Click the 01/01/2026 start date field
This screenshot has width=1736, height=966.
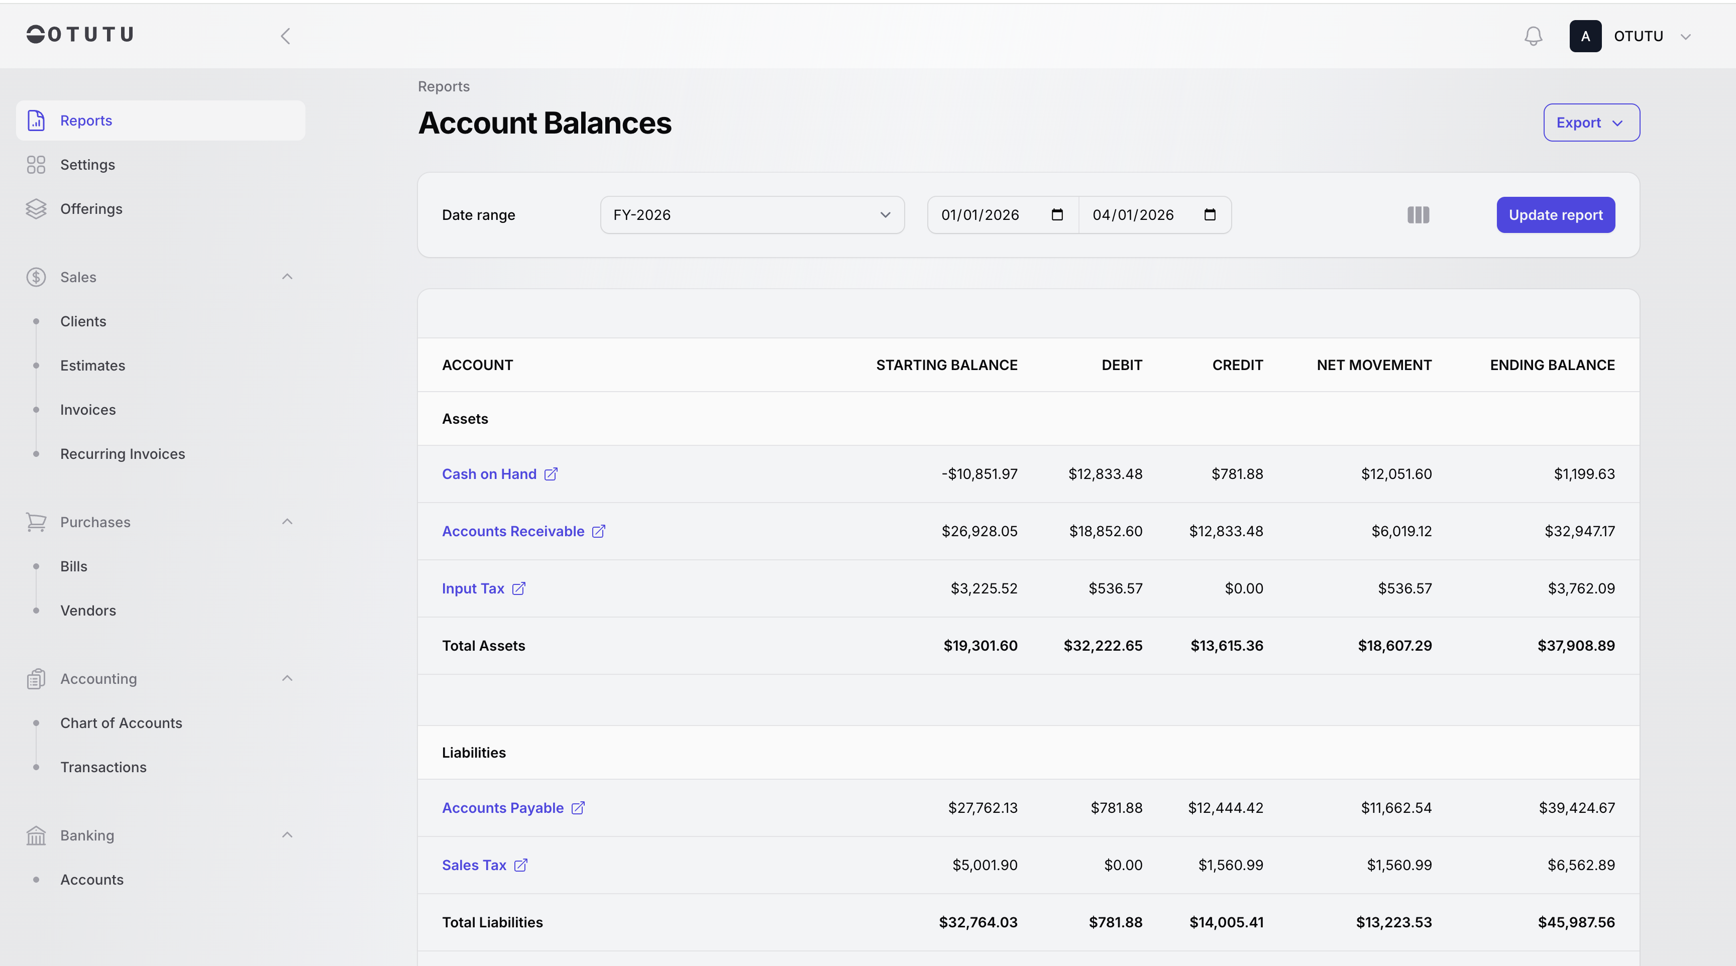pos(980,215)
